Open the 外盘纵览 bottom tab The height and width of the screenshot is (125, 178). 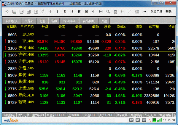(136, 115)
